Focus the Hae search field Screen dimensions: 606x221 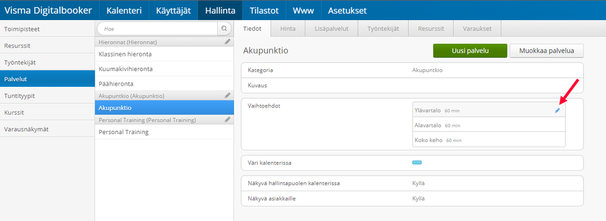coord(158,29)
